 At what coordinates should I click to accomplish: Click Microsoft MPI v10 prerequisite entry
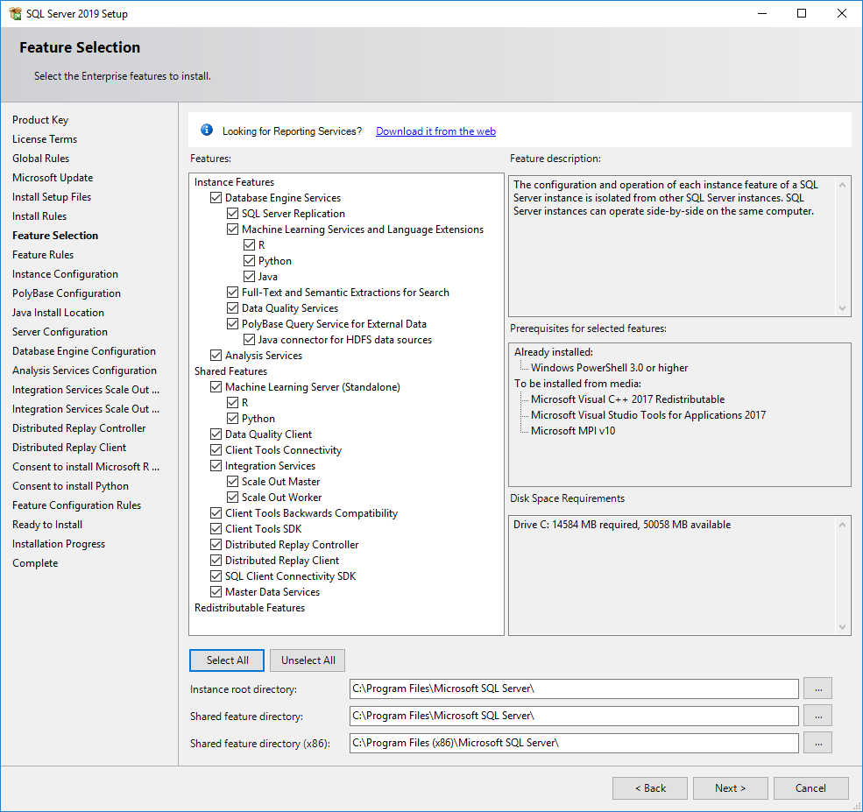pos(573,431)
